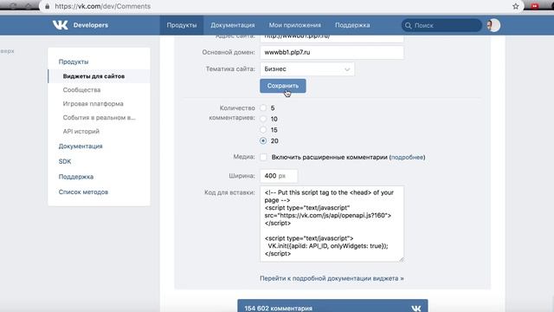Open SDK sidebar link
The width and height of the screenshot is (554, 312).
[x=65, y=161]
